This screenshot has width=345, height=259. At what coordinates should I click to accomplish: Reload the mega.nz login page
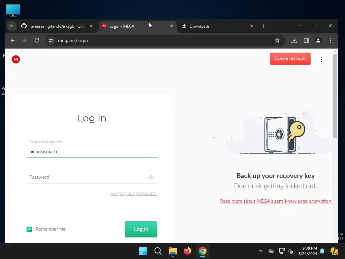click(x=37, y=40)
